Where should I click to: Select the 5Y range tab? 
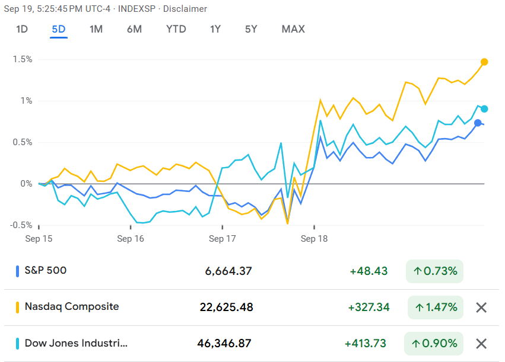(x=251, y=29)
